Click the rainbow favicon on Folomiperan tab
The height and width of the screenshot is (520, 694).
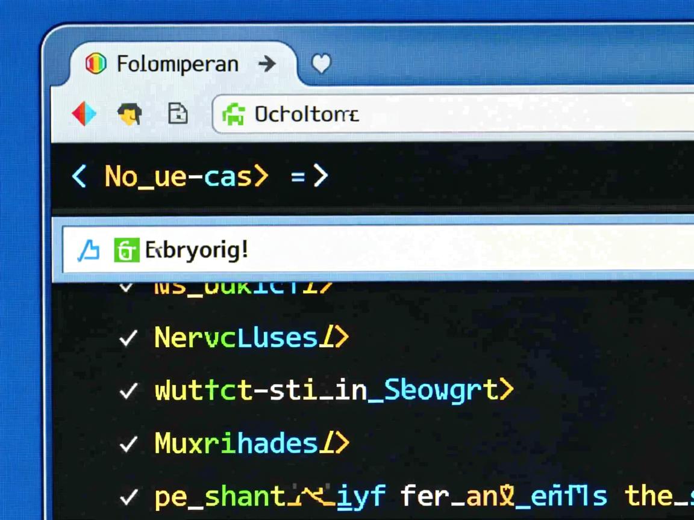96,63
